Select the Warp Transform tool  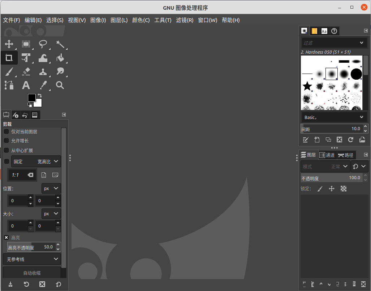pyautogui.click(x=43, y=58)
